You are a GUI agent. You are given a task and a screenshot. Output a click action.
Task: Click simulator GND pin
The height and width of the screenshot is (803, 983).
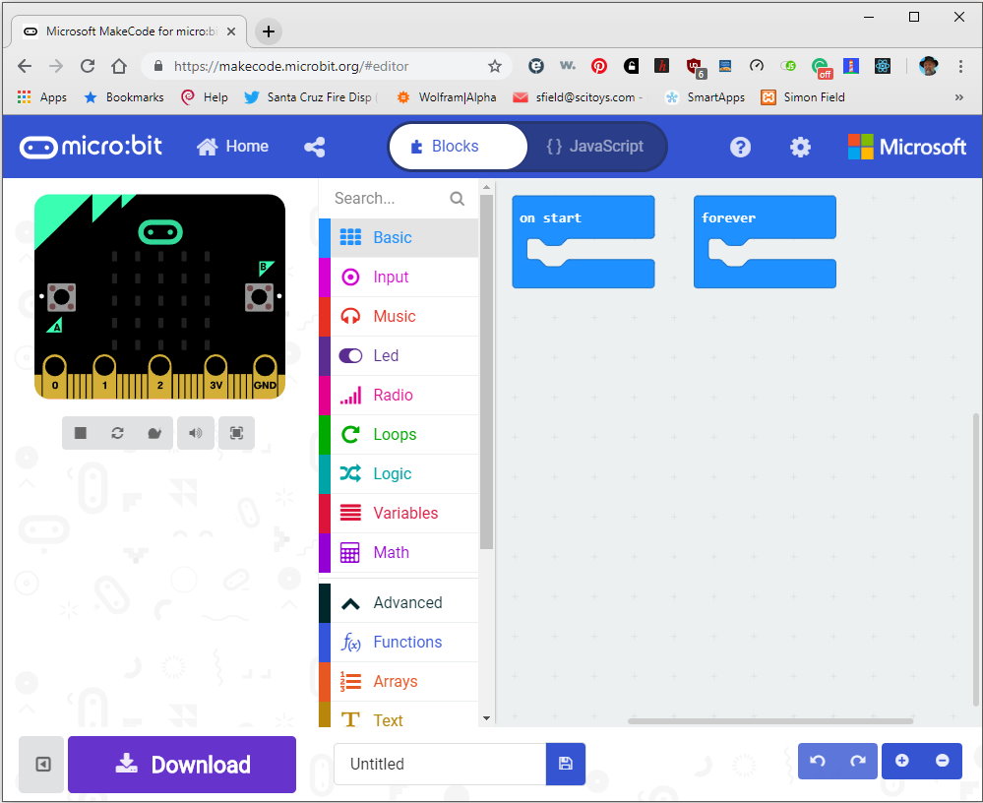pos(266,377)
